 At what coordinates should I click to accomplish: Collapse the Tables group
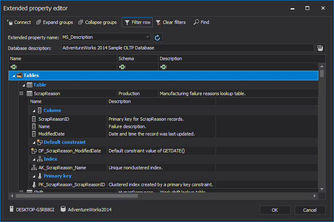click(x=14, y=76)
